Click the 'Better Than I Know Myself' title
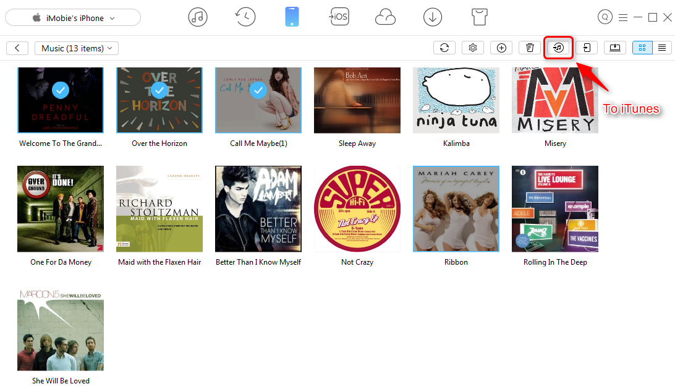Image resolution: width=675 pixels, height=389 pixels. [x=258, y=262]
